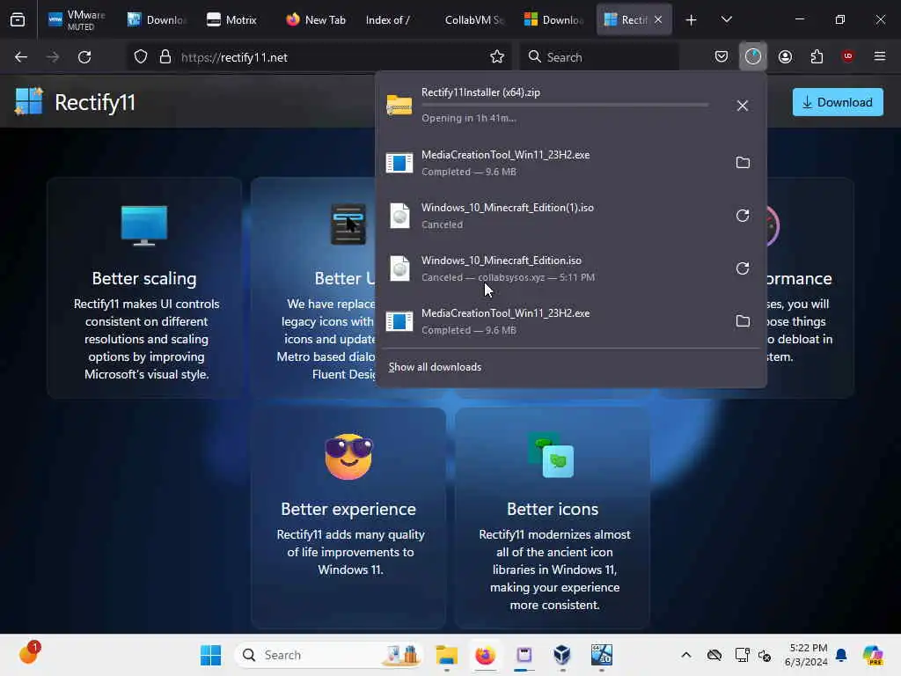Image resolution: width=901 pixels, height=676 pixels.
Task: Switch to the VMware muted tab
Action: [x=77, y=19]
